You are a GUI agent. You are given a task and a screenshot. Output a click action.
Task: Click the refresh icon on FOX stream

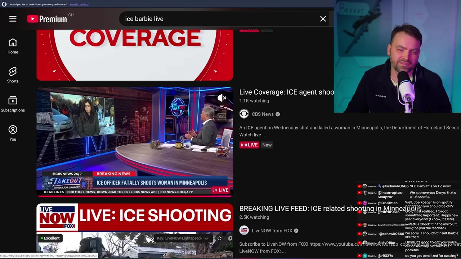pos(219,238)
